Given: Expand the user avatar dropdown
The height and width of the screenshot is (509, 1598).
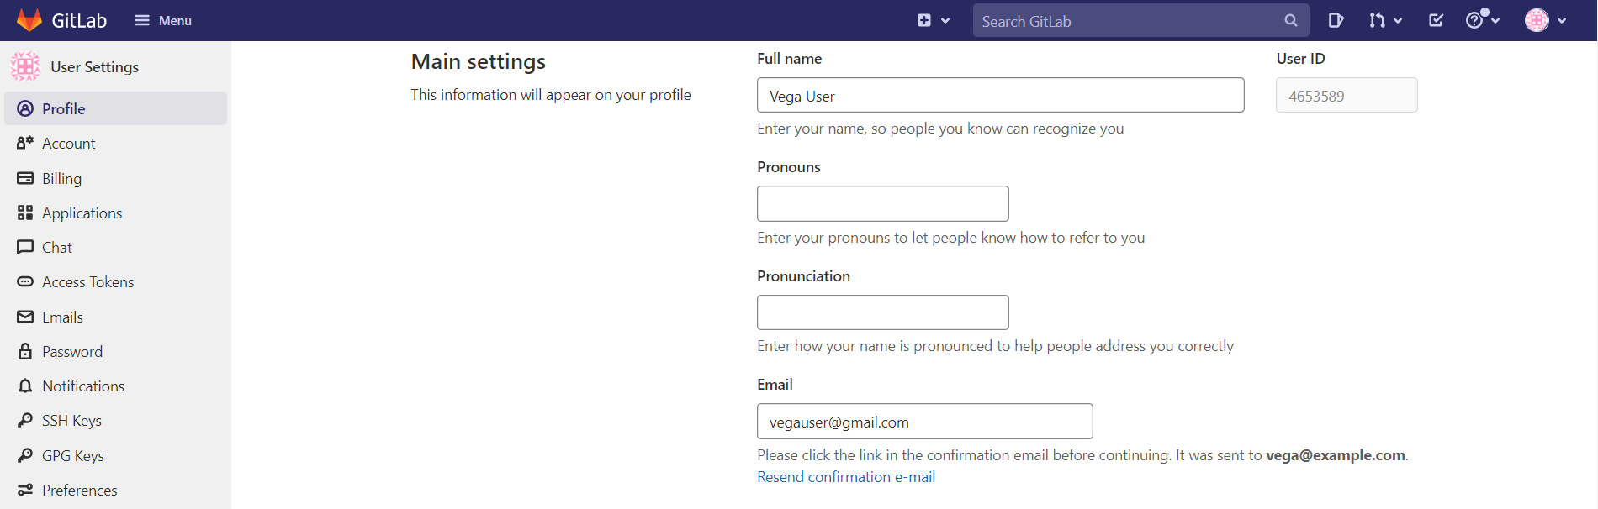Looking at the screenshot, I should coord(1545,19).
